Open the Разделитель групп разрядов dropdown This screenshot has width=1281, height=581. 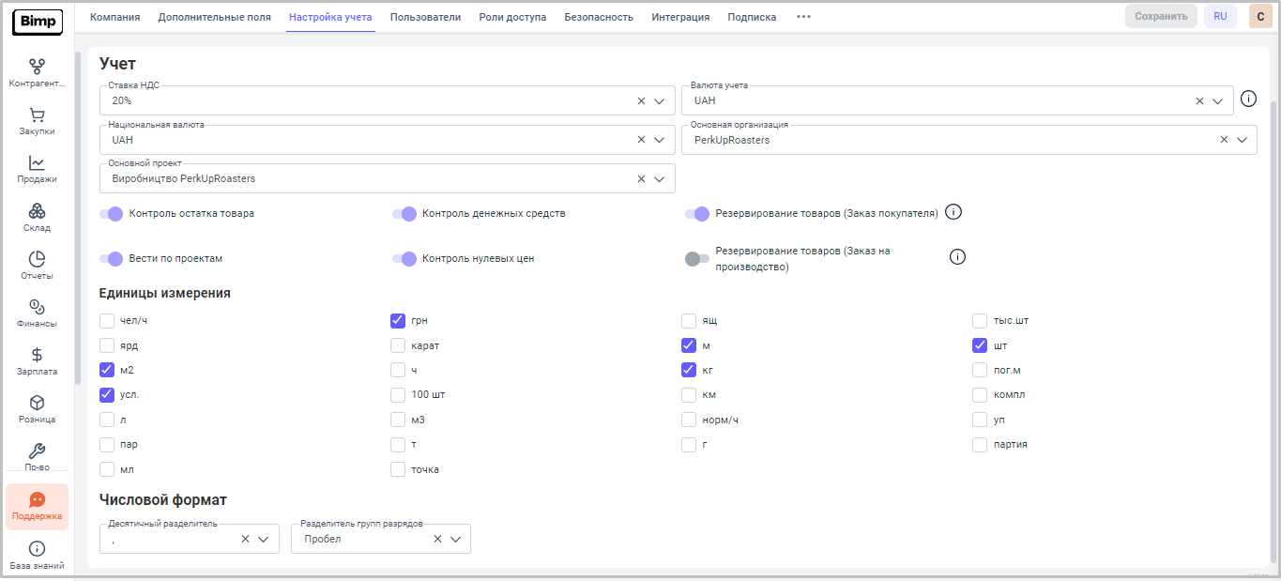456,540
